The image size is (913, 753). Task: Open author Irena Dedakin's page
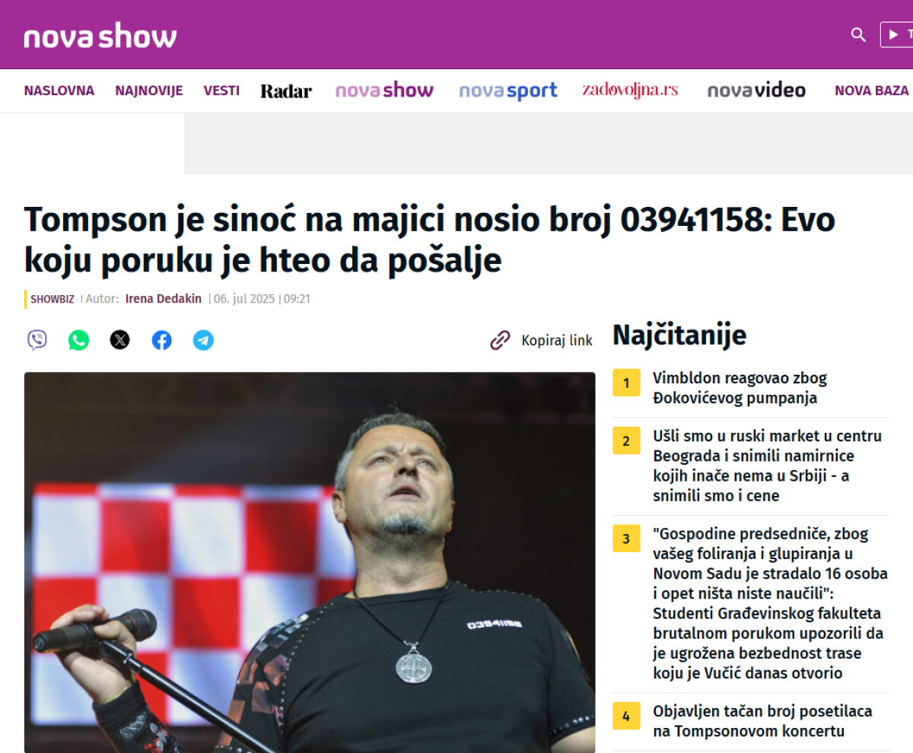[164, 299]
